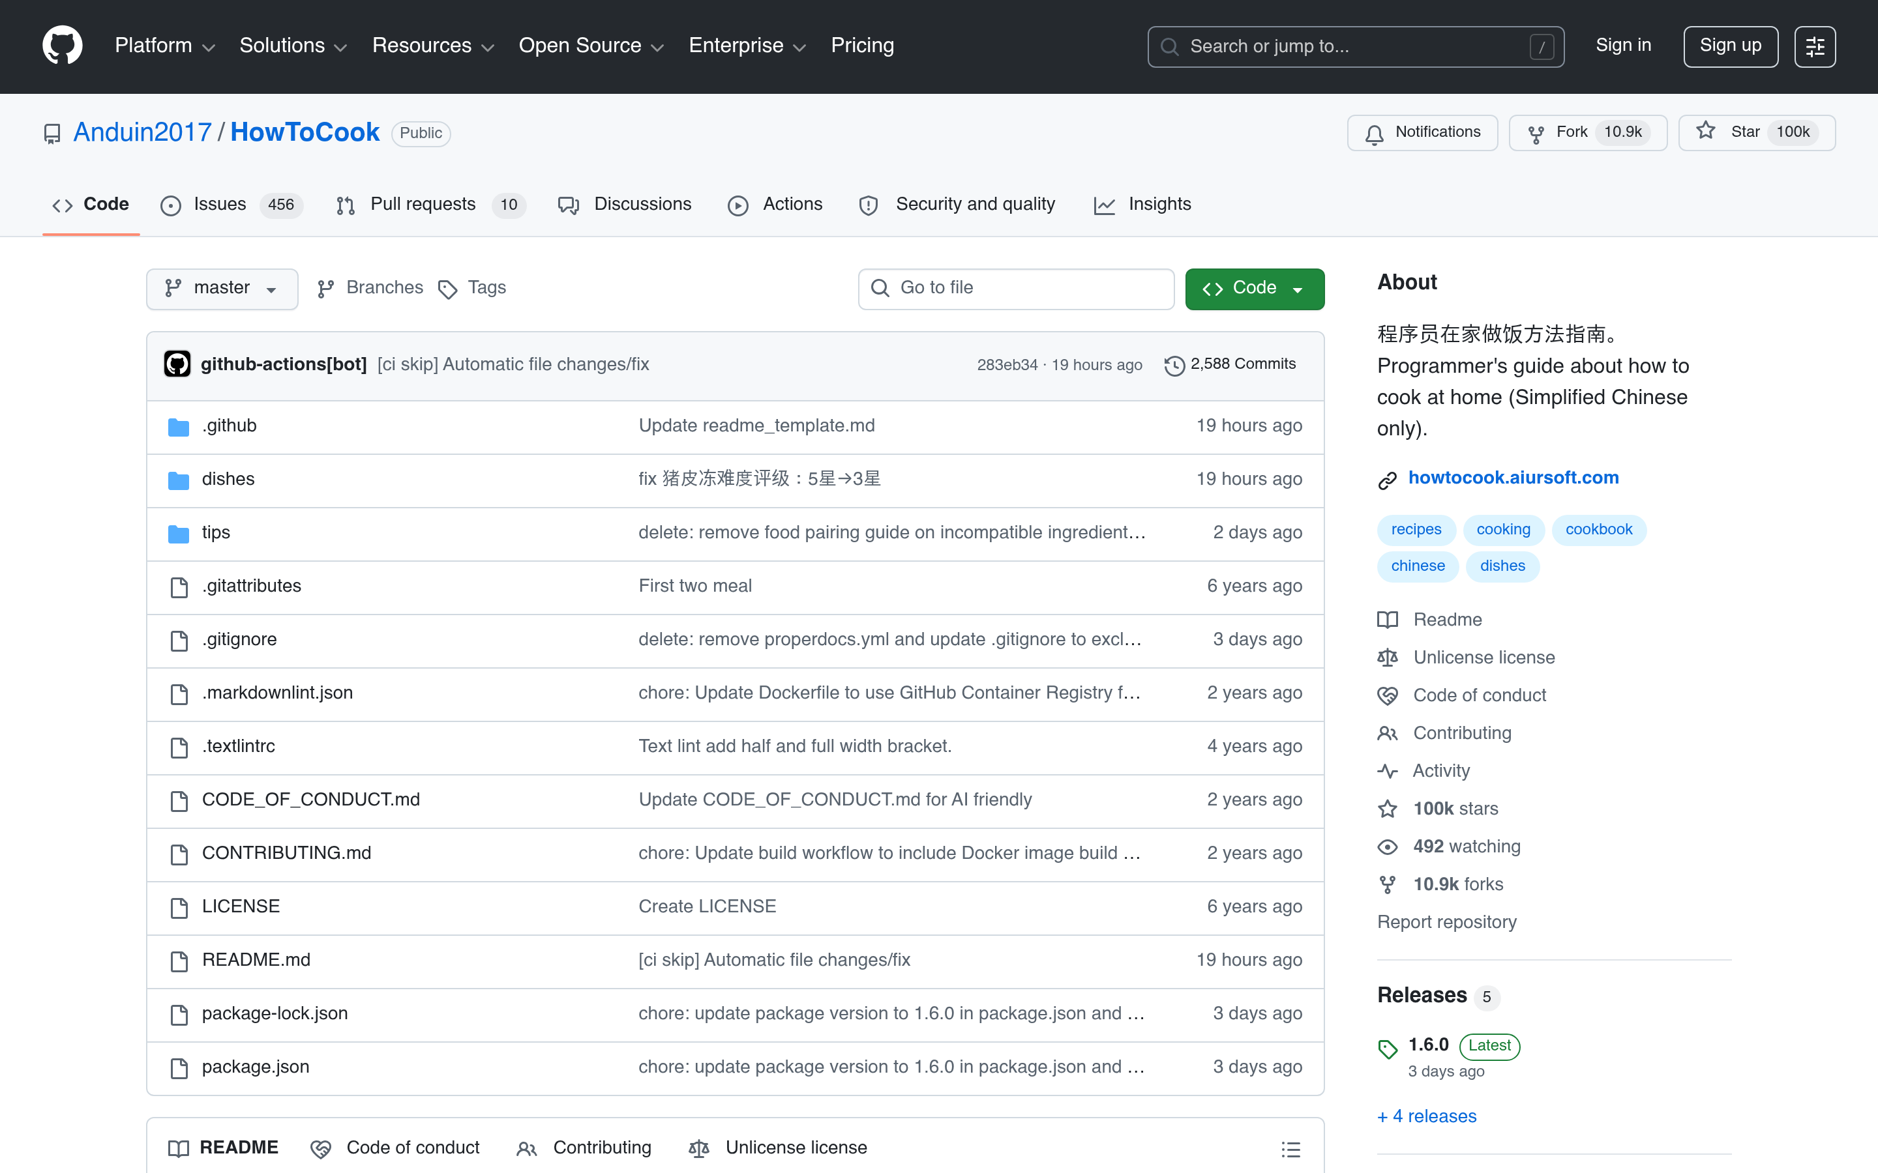Click the package.json file icon
The width and height of the screenshot is (1878, 1173).
(179, 1068)
